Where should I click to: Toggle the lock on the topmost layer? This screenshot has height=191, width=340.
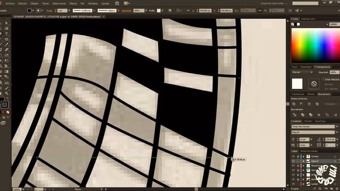tap(297, 157)
